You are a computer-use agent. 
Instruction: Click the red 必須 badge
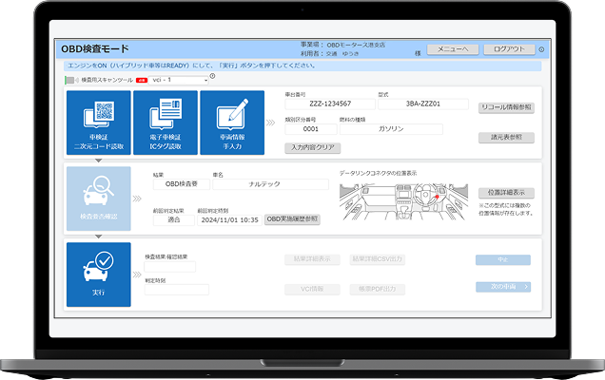[x=142, y=80]
